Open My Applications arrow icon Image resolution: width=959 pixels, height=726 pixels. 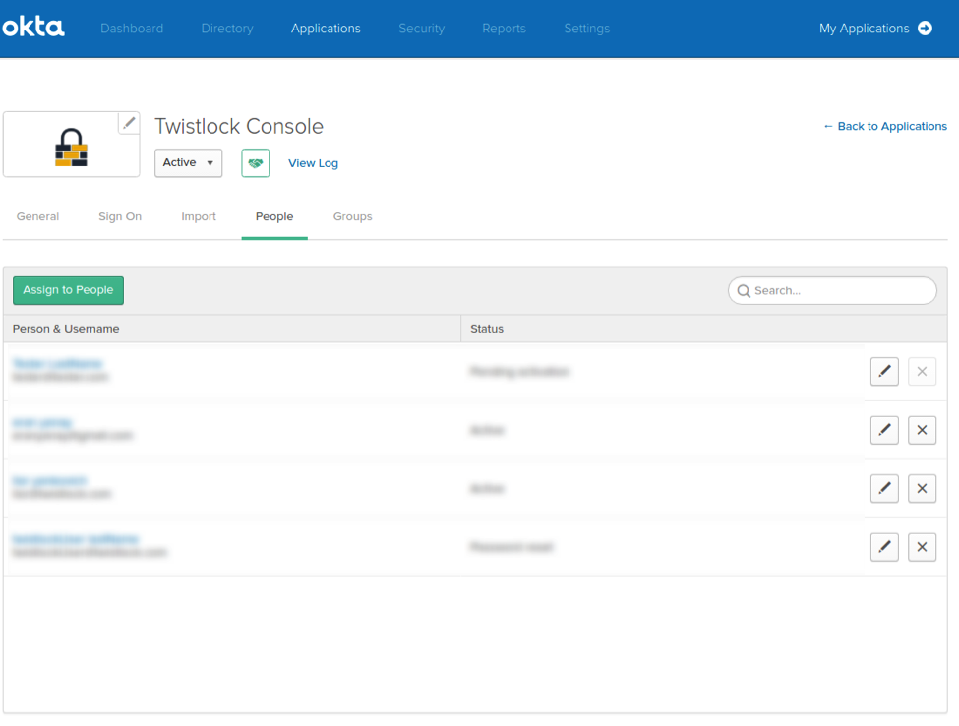point(925,29)
